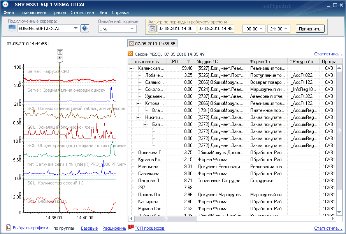Collapse the Каленская user tree node
Image resolution: width=346 pixels, height=234 pixels.
(132, 68)
